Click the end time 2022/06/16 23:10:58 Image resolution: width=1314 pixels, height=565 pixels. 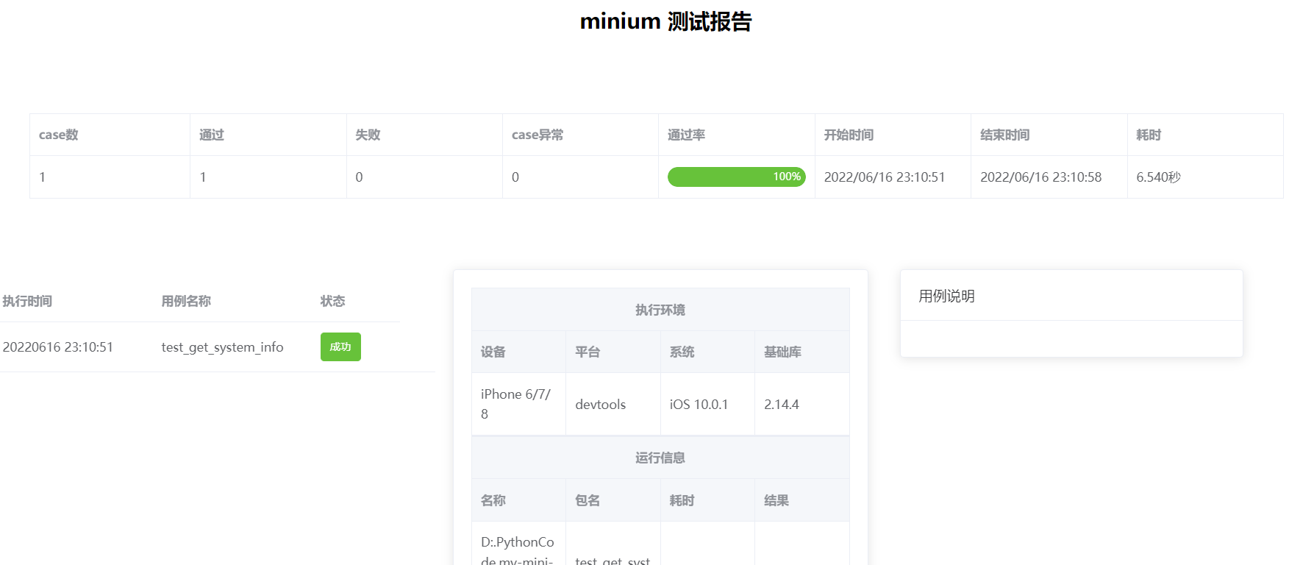1040,177
